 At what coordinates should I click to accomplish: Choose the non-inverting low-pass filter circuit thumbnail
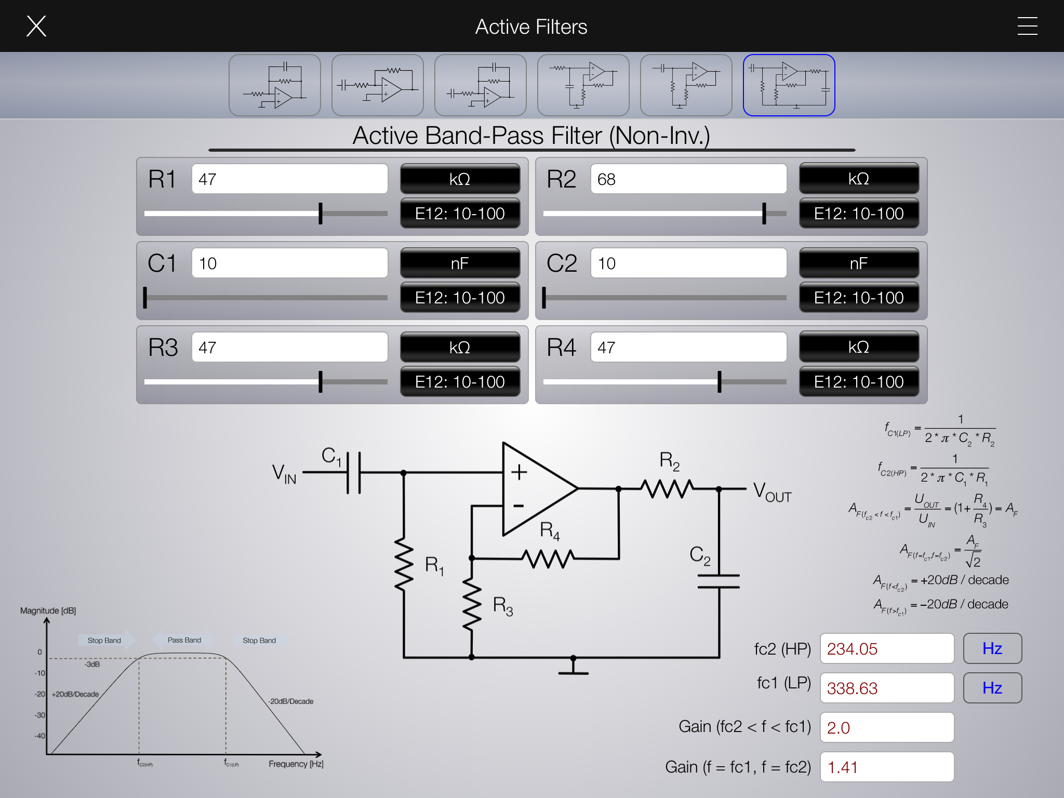[x=583, y=85]
